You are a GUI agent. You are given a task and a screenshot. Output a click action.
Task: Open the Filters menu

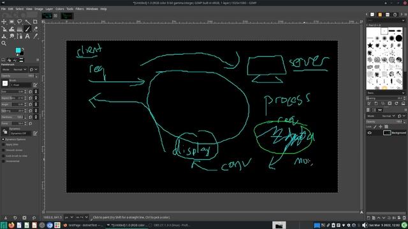tap(80, 9)
